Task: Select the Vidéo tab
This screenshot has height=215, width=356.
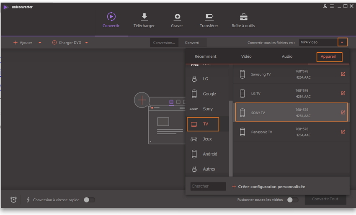Action: tap(246, 56)
